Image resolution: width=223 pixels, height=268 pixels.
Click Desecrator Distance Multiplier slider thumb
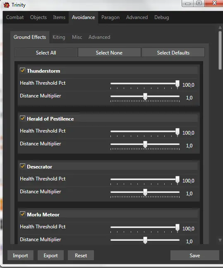click(x=145, y=192)
